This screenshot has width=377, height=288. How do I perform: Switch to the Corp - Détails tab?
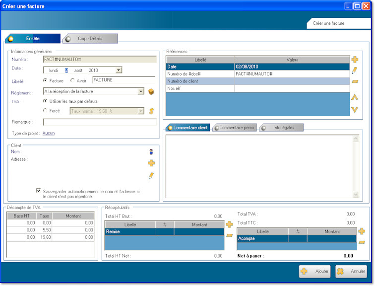coord(90,39)
